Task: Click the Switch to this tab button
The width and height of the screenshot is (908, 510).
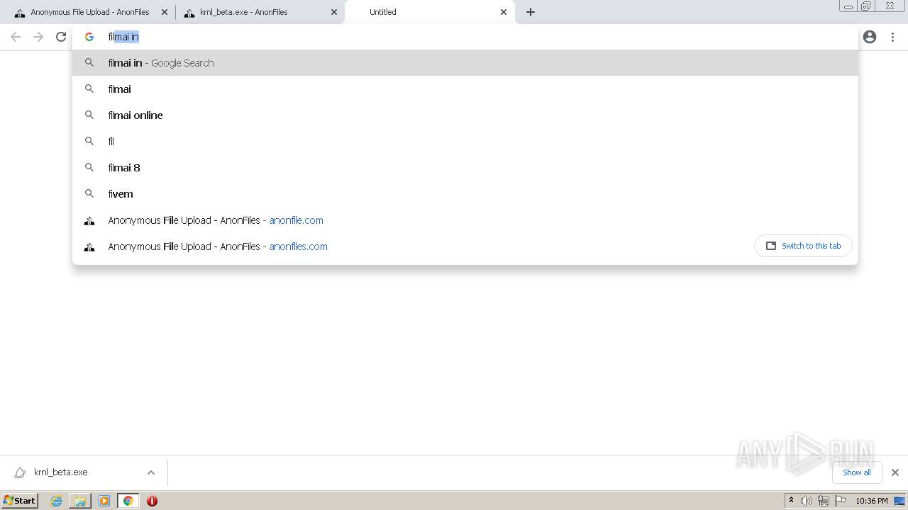Action: click(x=803, y=246)
